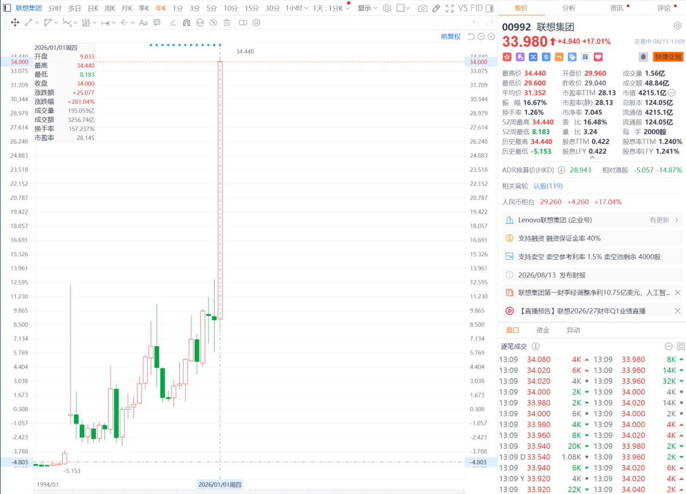Zoom in the chart with plus icon
Viewport: 686px width, 494px height.
pos(491,36)
